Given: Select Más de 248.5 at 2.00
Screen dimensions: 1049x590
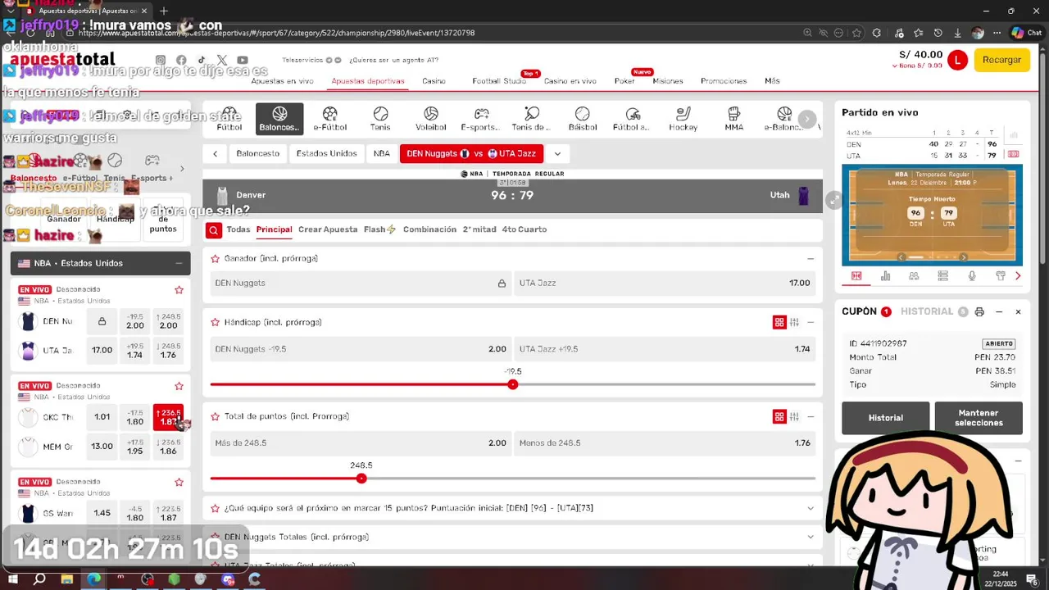Looking at the screenshot, I should coord(361,443).
